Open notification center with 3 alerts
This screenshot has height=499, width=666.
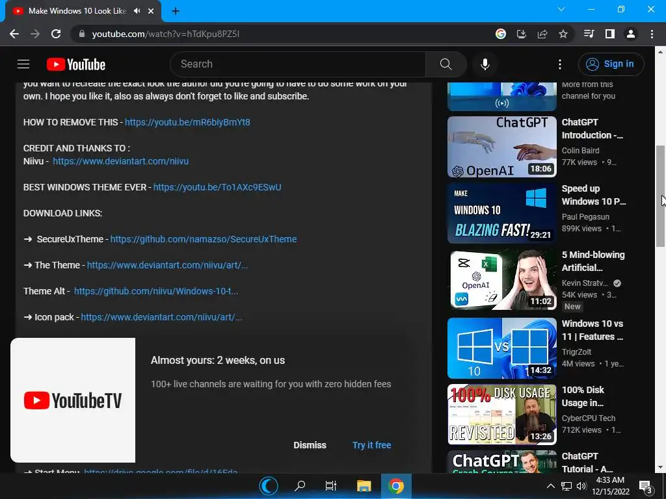point(646,487)
